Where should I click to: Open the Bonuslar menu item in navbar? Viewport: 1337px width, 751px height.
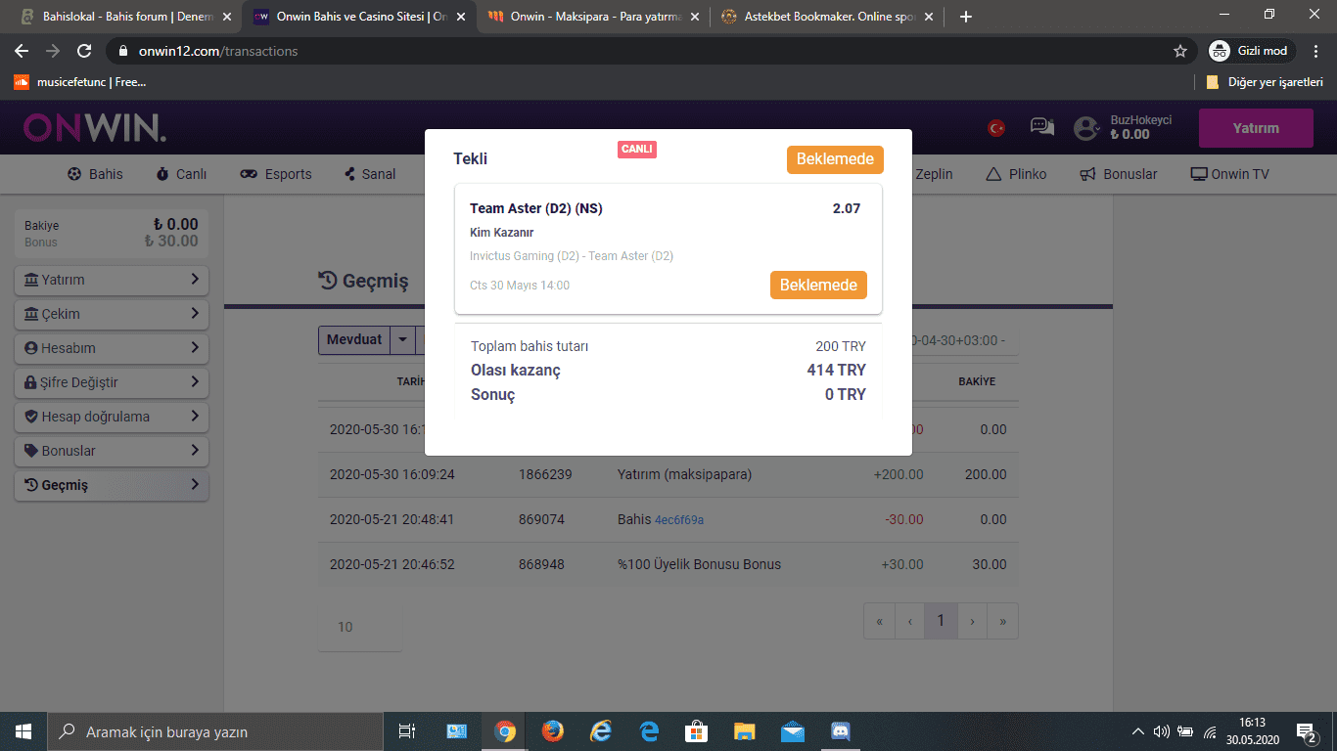[x=1119, y=174]
